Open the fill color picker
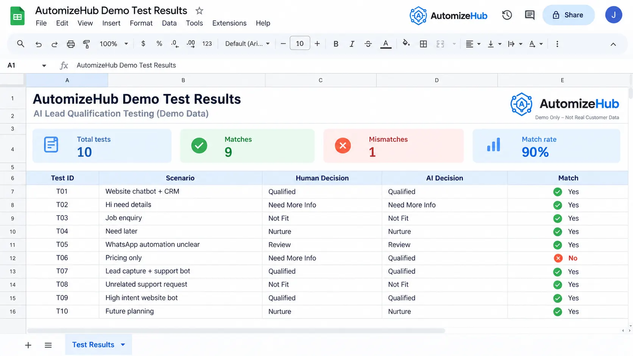 click(x=406, y=43)
